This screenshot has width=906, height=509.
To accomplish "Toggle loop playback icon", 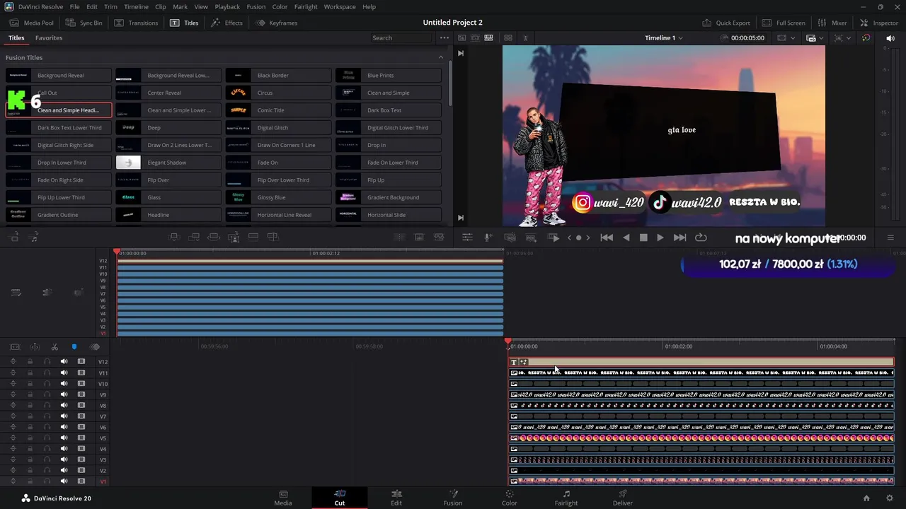I will click(x=701, y=238).
